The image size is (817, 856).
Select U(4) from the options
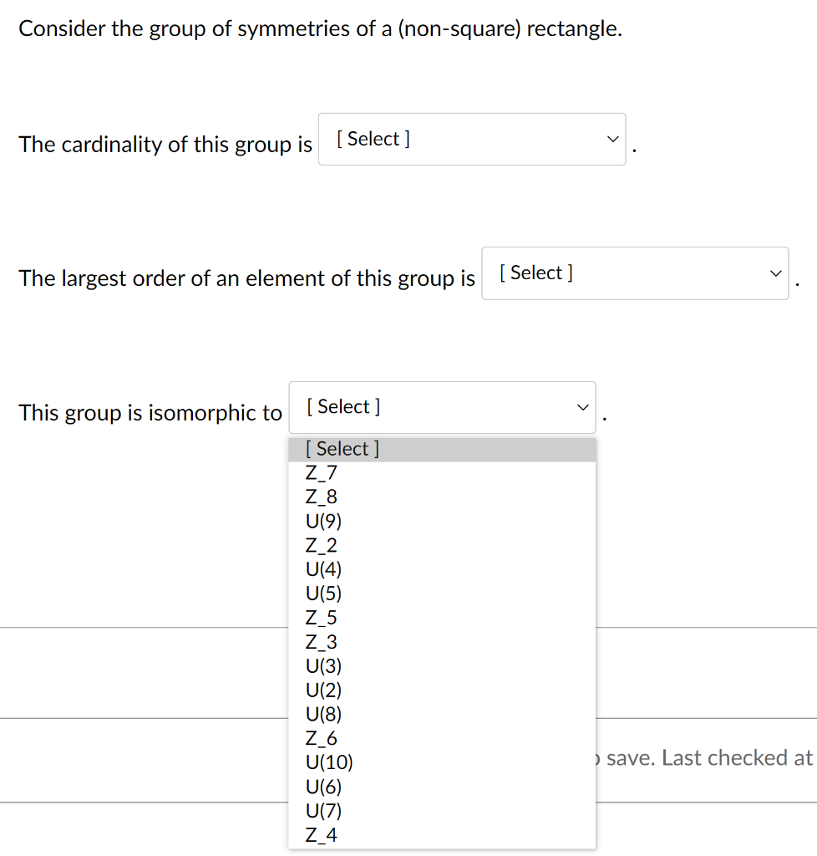pyautogui.click(x=324, y=569)
